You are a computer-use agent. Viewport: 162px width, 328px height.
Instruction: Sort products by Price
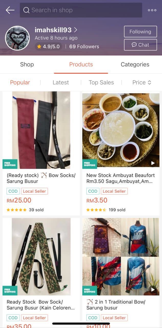point(142,83)
